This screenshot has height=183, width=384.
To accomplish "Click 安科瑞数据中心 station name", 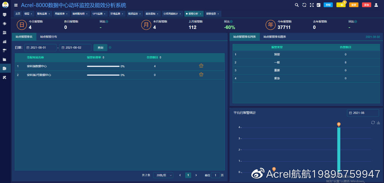I will (x=37, y=66).
